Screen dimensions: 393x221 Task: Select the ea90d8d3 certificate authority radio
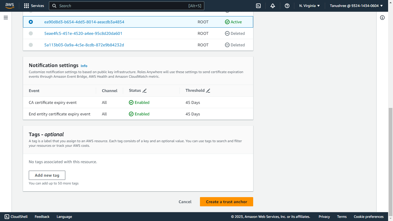pyautogui.click(x=31, y=22)
